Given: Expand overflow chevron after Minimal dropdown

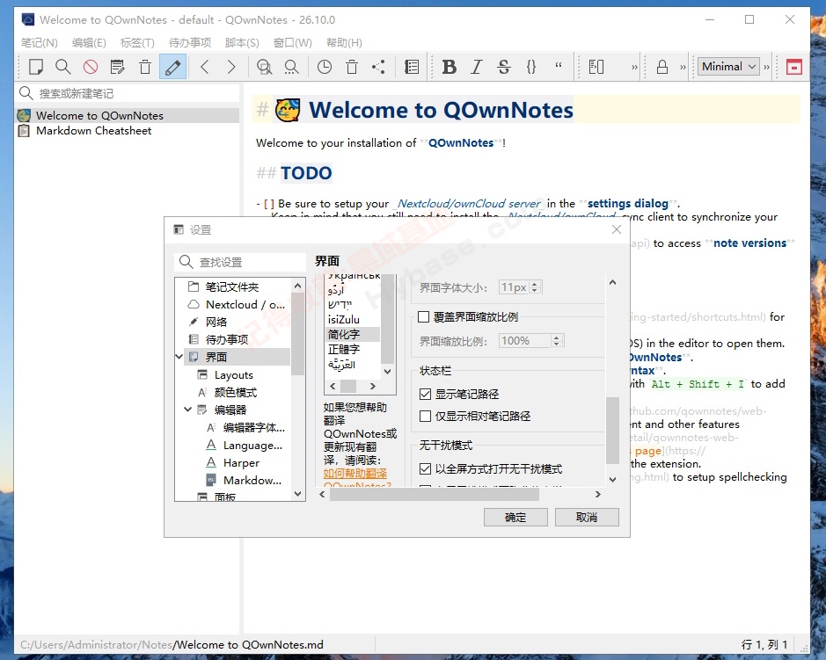Looking at the screenshot, I should coord(766,67).
